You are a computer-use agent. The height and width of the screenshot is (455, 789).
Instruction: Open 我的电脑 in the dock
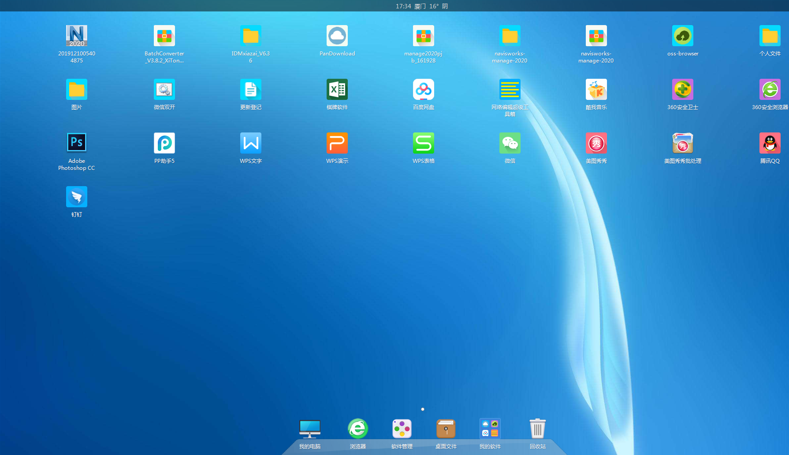[310, 429]
